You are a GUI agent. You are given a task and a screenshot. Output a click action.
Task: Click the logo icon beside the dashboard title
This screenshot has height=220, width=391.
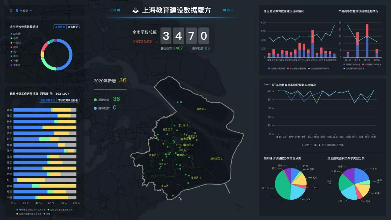click(136, 10)
